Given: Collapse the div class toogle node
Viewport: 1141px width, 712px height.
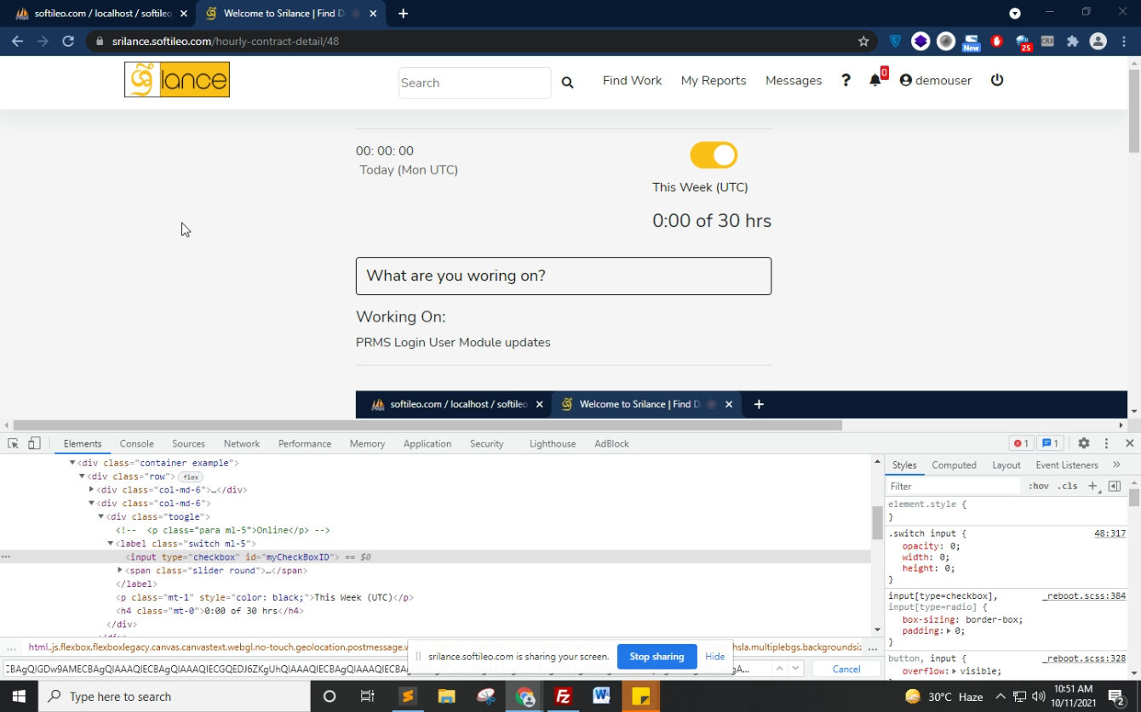Looking at the screenshot, I should [x=100, y=516].
